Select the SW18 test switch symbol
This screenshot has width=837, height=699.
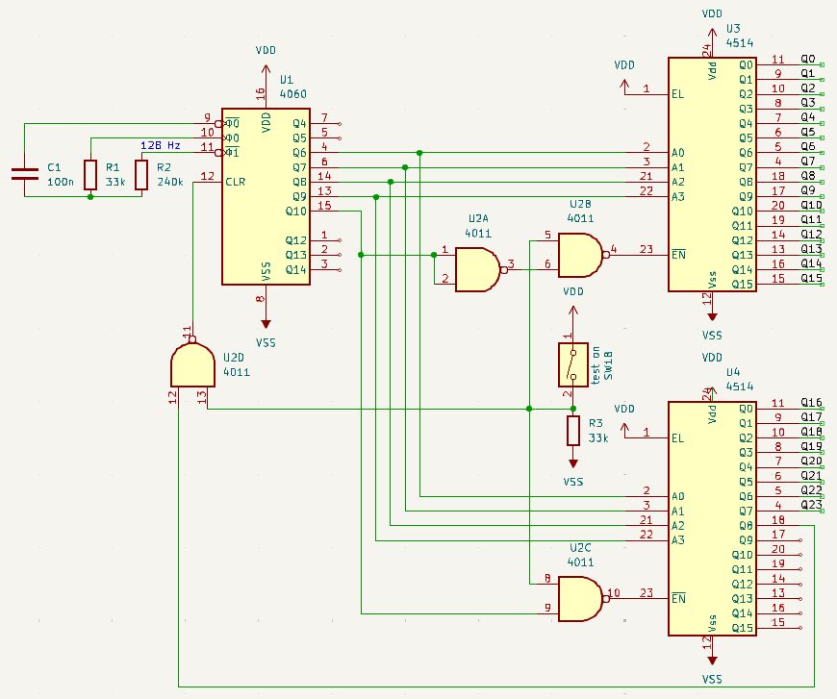point(573,364)
